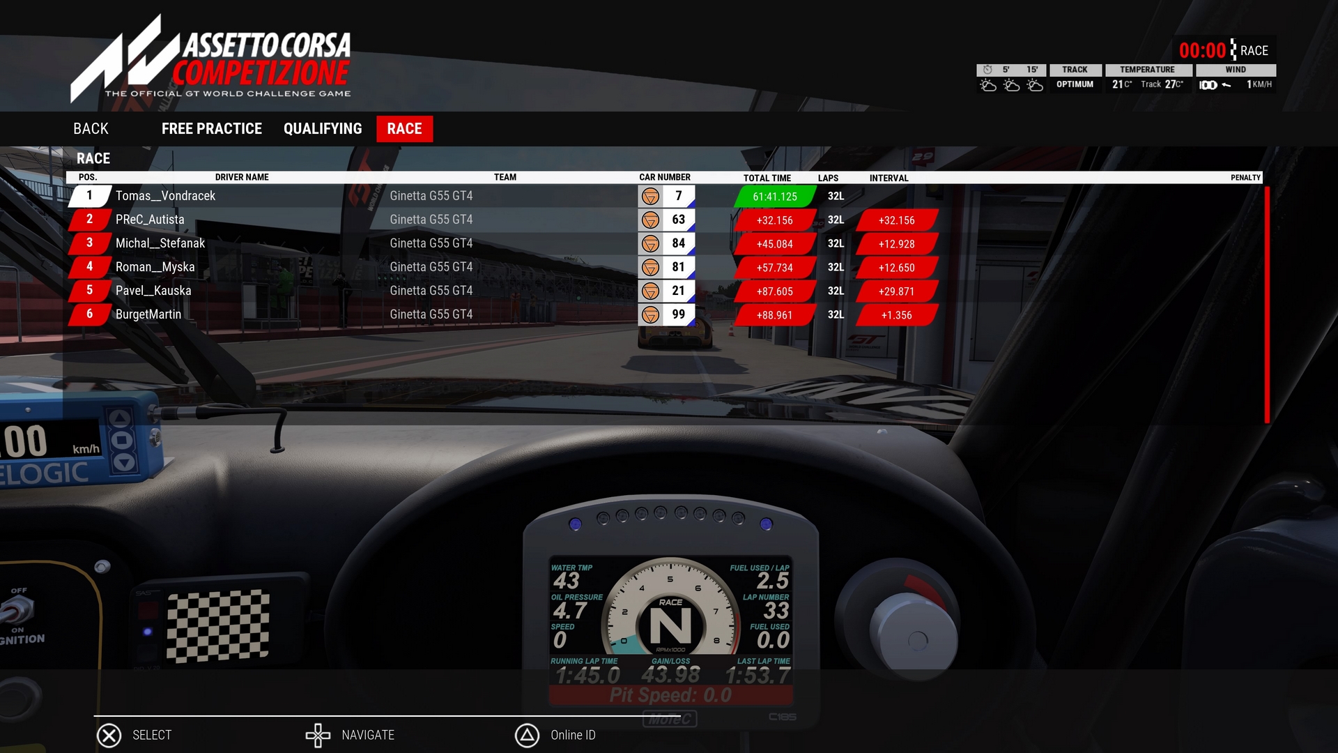
Task: Click the D-pad Navigate icon
Action: pos(318,736)
